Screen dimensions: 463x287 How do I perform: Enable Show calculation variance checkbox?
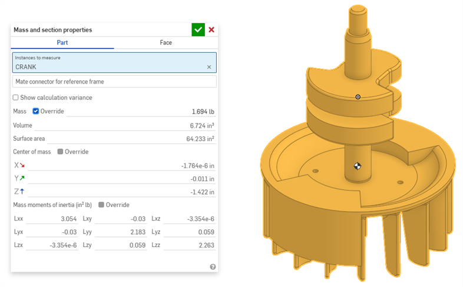pos(16,98)
